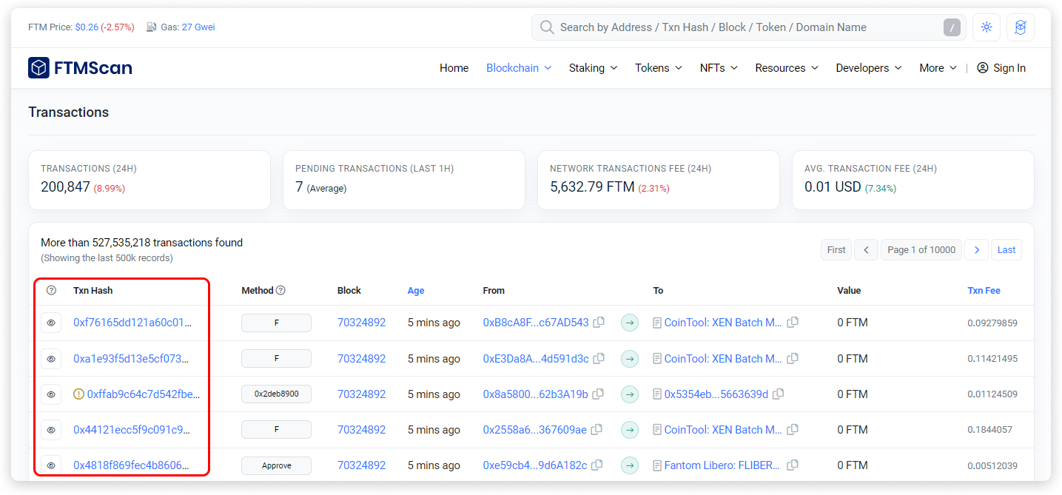Screen dimensions: 1062x495
Task: Click the FTMScan logo icon
Action: pos(38,68)
